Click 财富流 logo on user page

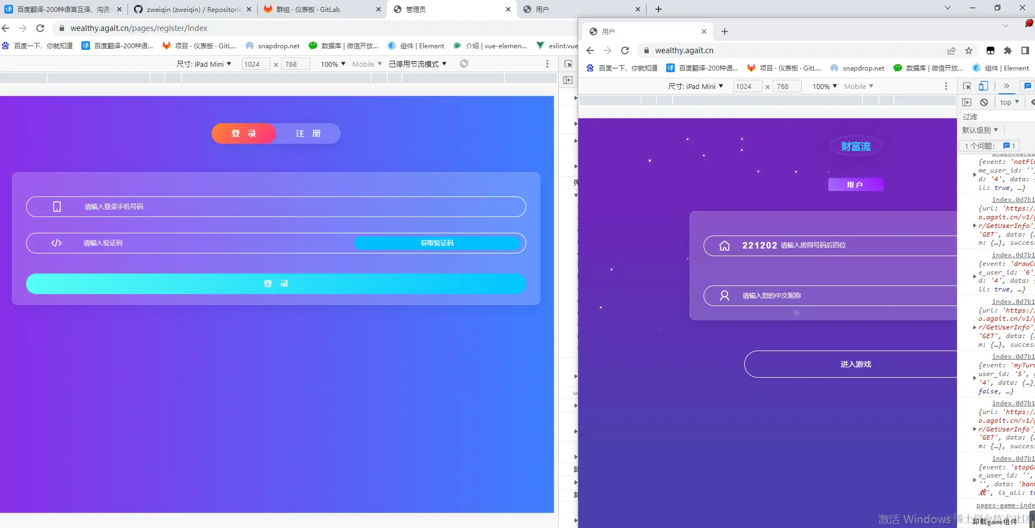(855, 147)
